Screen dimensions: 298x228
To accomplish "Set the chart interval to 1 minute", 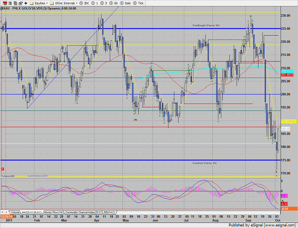I will (x=95, y=3).
